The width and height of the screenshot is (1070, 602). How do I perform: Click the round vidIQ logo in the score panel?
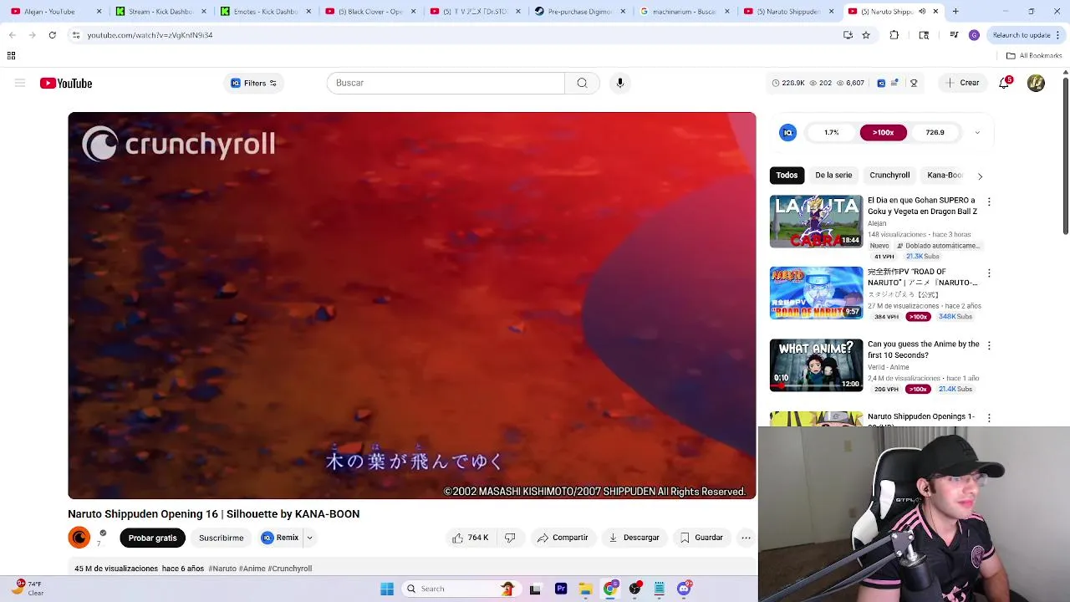787,132
